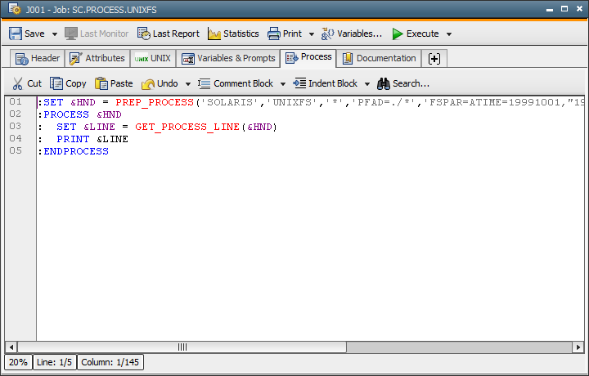Viewport: 589px width, 376px height.
Task: Expand the Save dropdown arrow
Action: (x=55, y=34)
